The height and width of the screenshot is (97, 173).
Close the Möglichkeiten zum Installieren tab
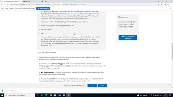pos(21,2)
